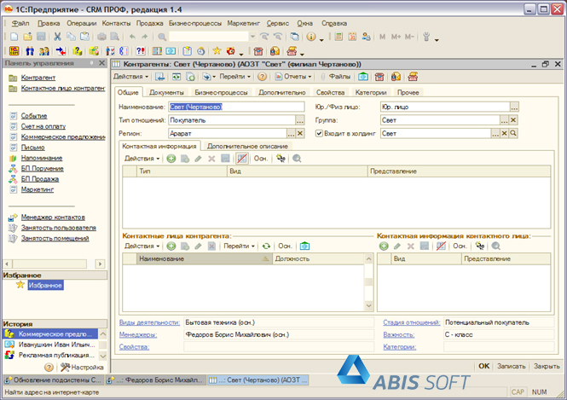567x400 pixels.
Task: Open holding Свет with magnifier button
Action: click(x=513, y=133)
